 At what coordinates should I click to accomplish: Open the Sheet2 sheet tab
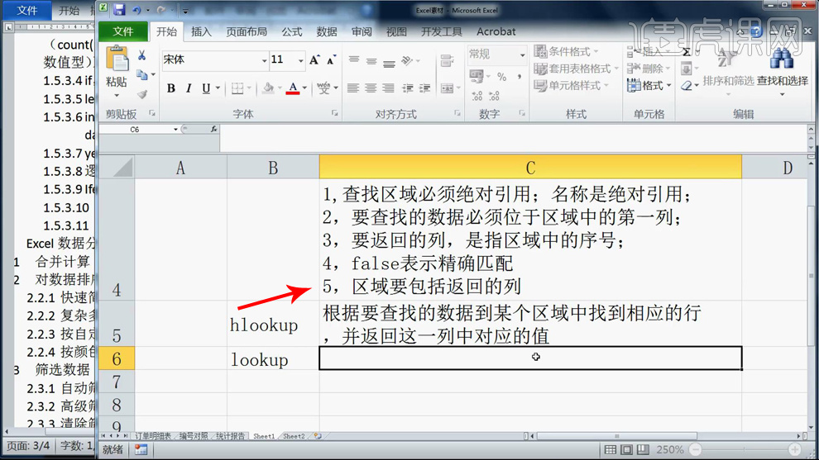click(x=294, y=436)
